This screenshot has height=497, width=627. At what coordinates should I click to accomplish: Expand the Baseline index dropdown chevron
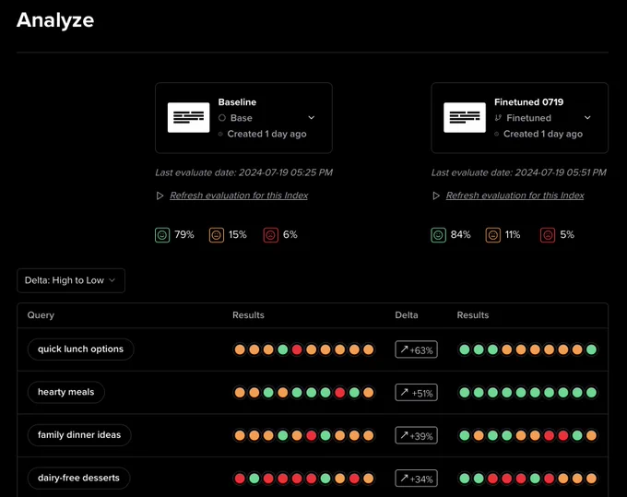[311, 117]
